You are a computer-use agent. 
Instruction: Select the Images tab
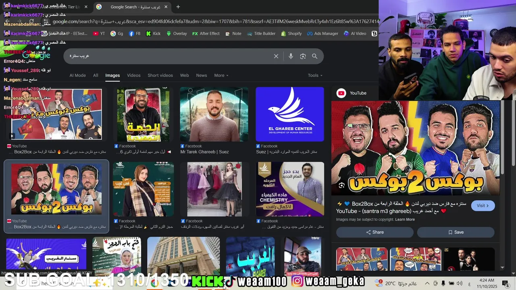click(x=112, y=75)
